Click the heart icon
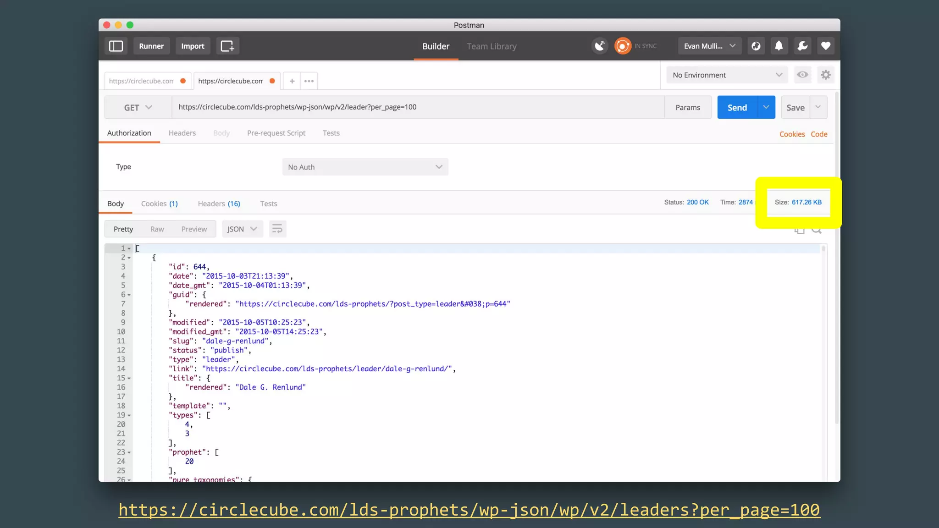The height and width of the screenshot is (528, 939). point(826,46)
